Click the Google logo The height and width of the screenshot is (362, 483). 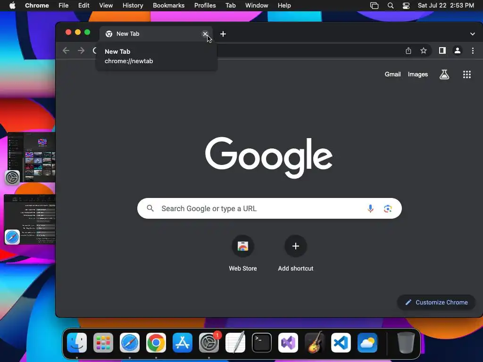point(269,157)
